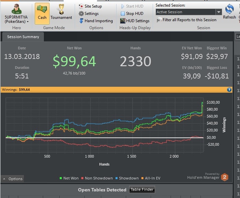Screen dimensions: 240x198
Task: Click the EV Net Won $91,09 value
Action: pos(192,56)
